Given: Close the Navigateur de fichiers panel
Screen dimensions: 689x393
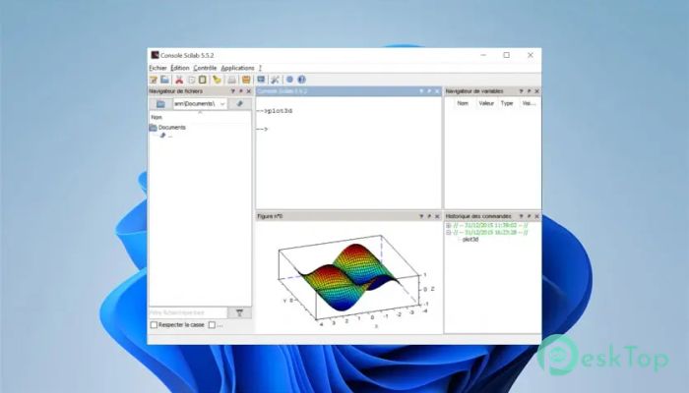Looking at the screenshot, I should click(x=249, y=91).
